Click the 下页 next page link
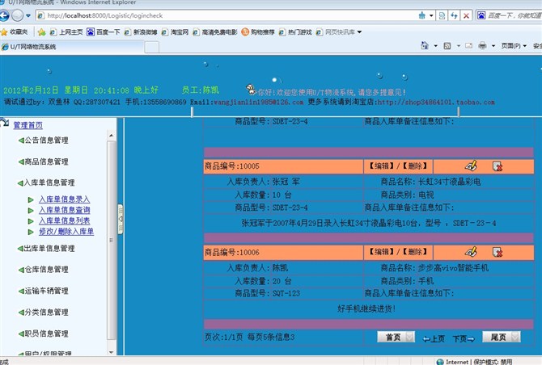542x365 pixels. coord(464,339)
